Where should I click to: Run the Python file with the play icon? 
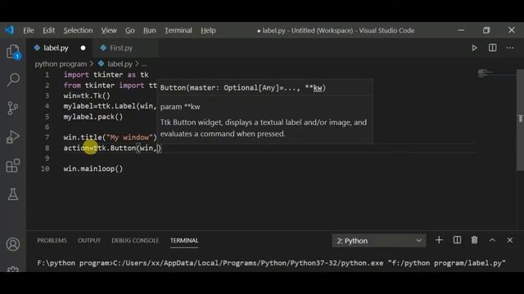(x=474, y=48)
